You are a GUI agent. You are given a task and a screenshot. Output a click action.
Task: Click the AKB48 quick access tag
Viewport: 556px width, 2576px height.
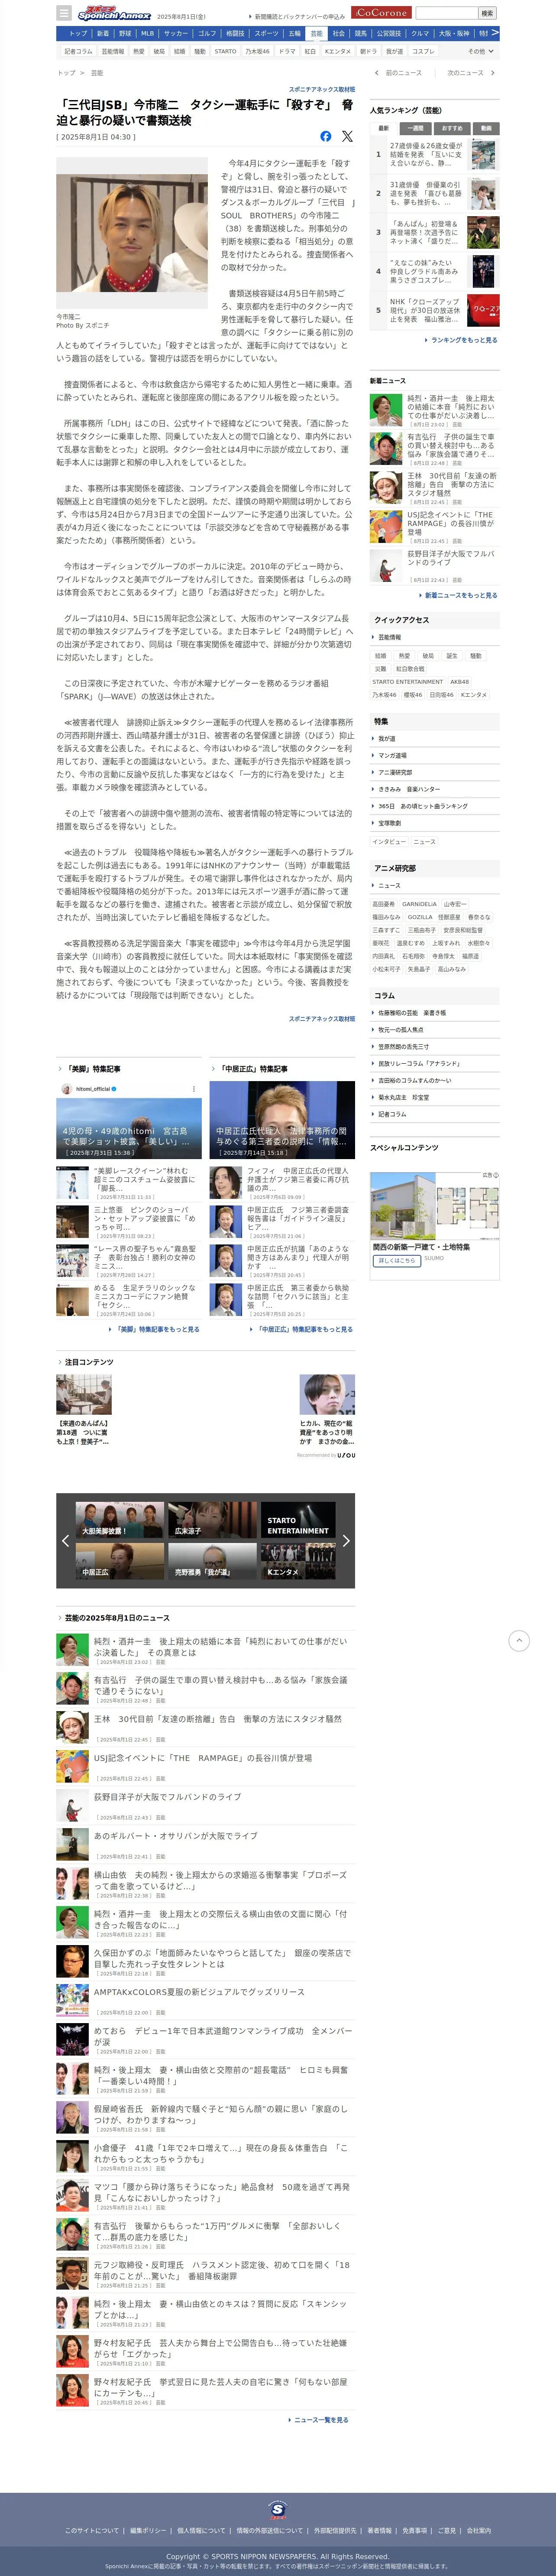tap(459, 682)
